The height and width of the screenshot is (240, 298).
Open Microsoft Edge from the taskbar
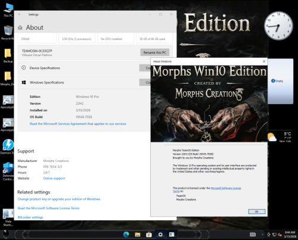tap(126, 235)
